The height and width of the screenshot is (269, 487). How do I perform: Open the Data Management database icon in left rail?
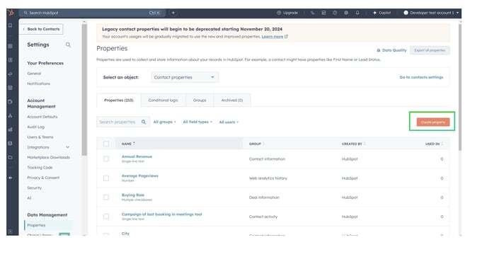[x=10, y=143]
